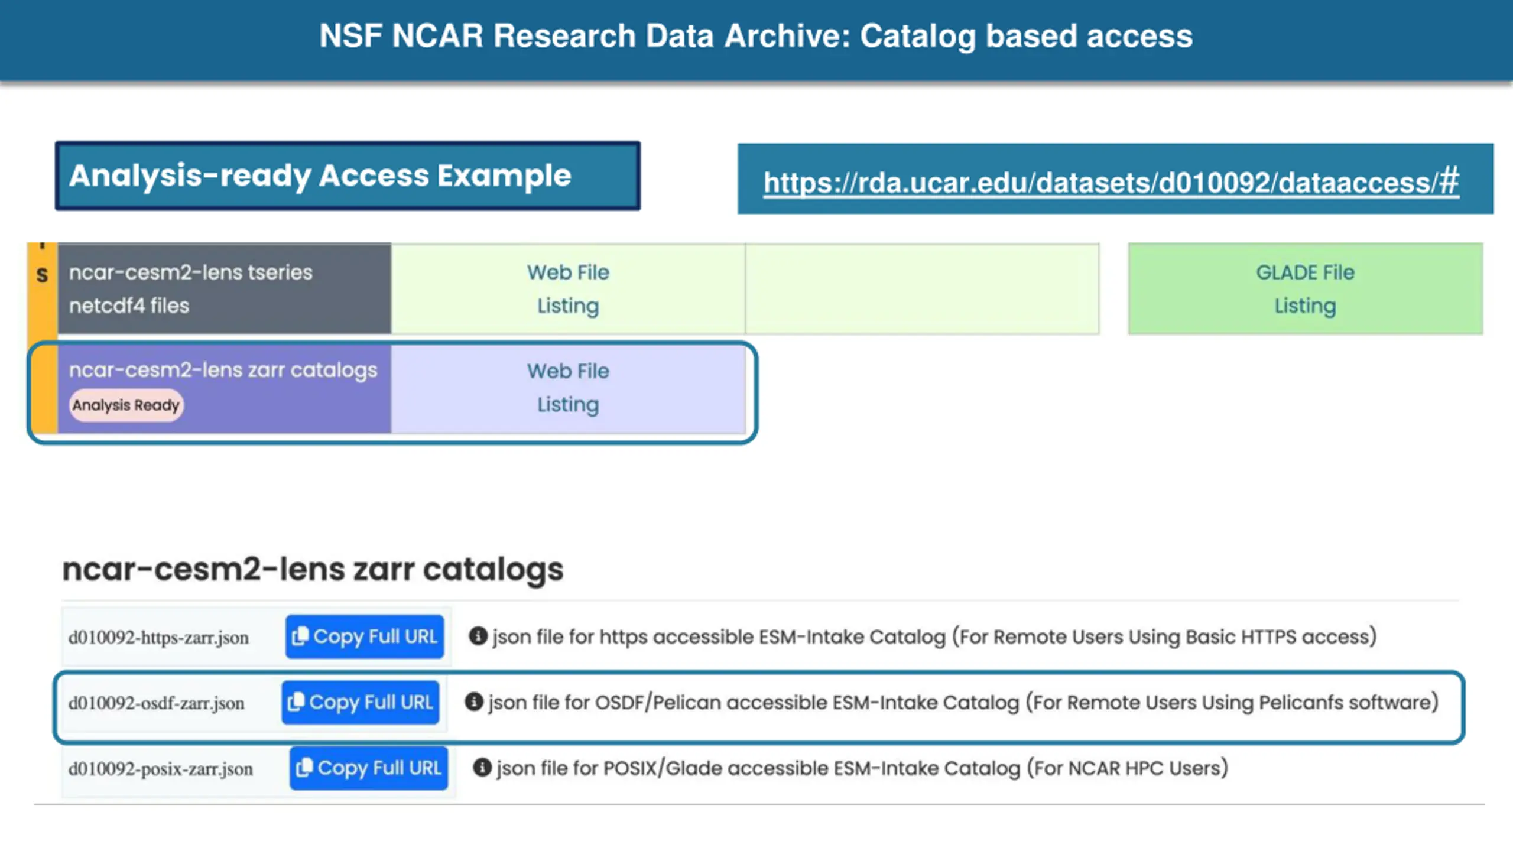
Task: Click the OSDF/Pelican accessible ESM-Intake Catalog description
Action: click(x=963, y=703)
